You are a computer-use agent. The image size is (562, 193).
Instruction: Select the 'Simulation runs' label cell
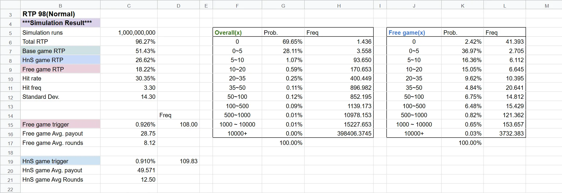coord(60,32)
